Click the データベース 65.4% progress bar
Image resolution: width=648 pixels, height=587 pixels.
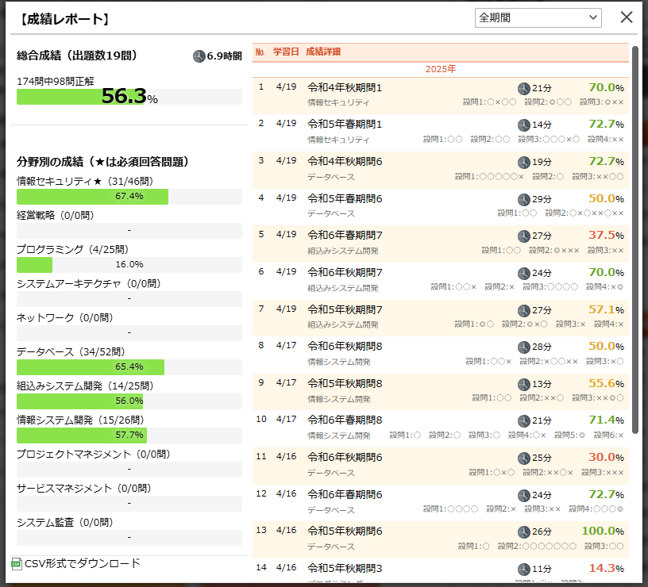[129, 367]
